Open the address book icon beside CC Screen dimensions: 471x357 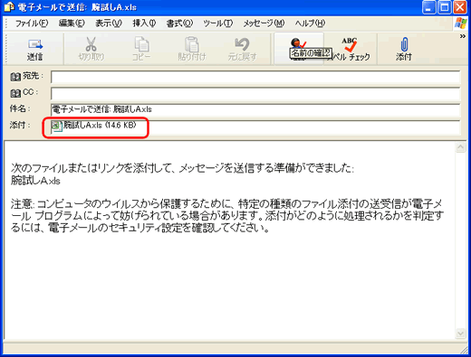tap(15, 93)
